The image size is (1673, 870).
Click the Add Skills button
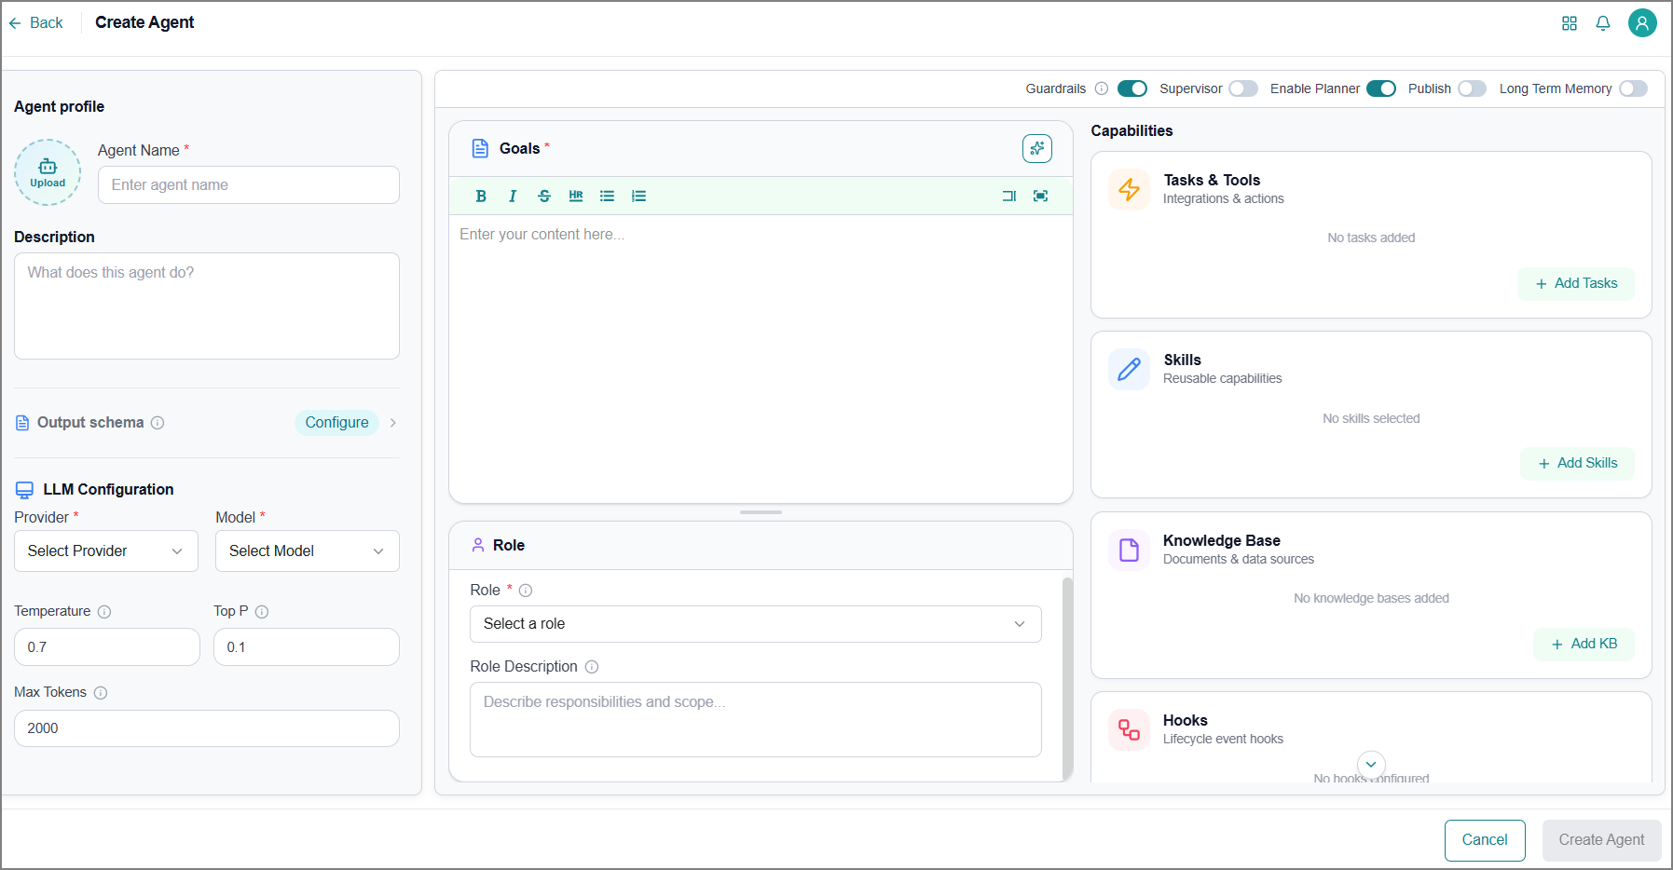1577,463
